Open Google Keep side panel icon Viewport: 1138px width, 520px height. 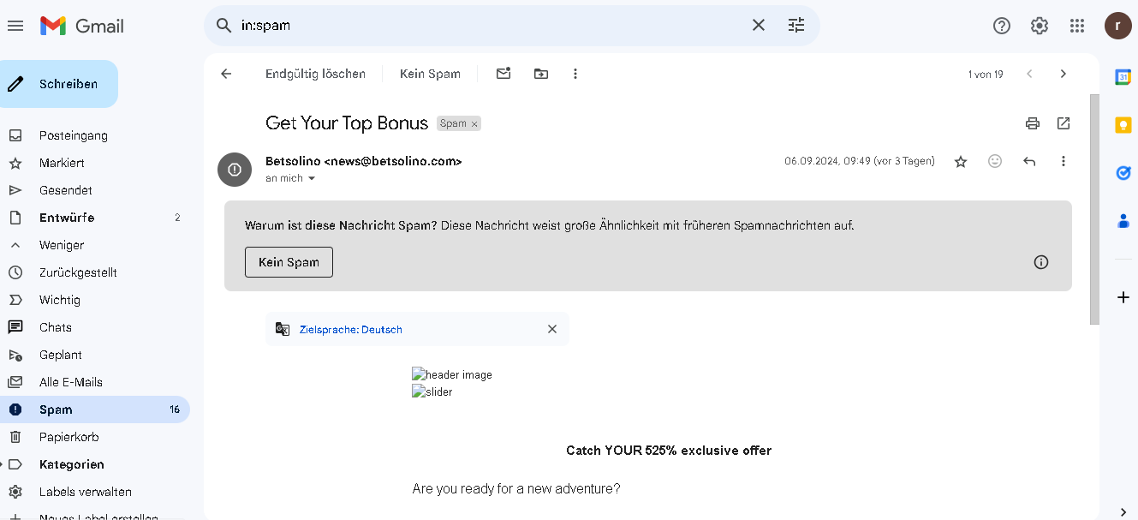pyautogui.click(x=1123, y=125)
